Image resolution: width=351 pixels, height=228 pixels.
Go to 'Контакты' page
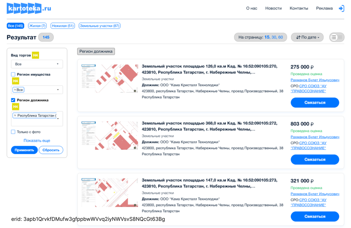299,8
